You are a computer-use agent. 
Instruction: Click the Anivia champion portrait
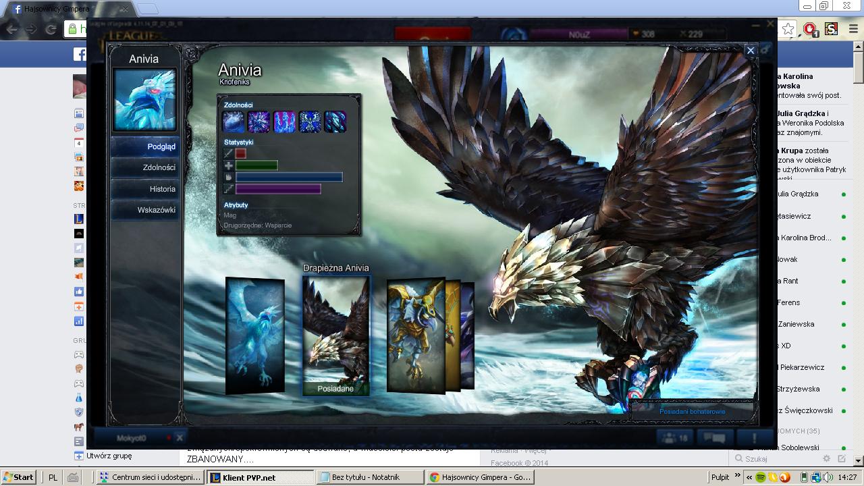coord(145,99)
